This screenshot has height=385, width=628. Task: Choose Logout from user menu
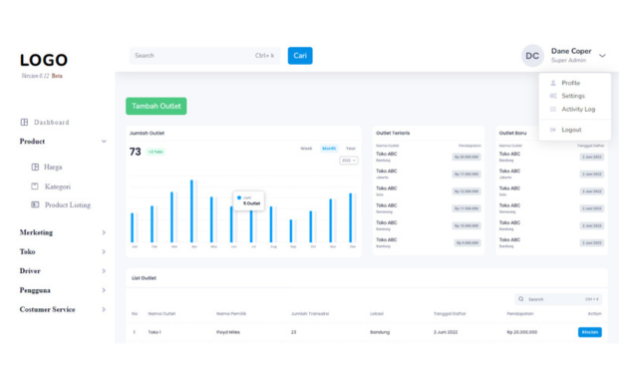click(x=571, y=130)
